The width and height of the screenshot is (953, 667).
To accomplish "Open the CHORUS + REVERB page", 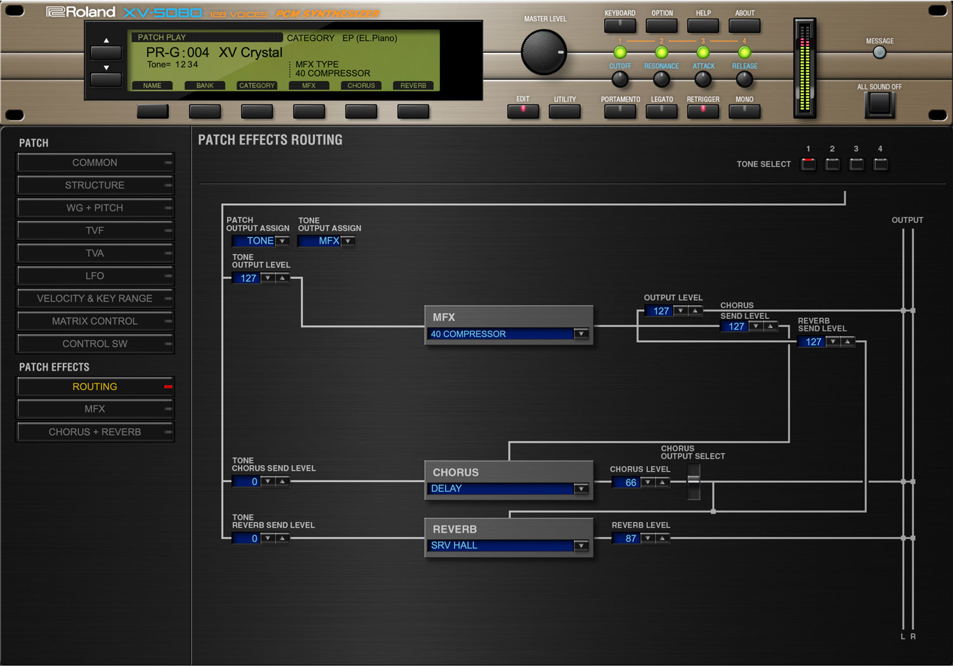I will click(x=95, y=432).
